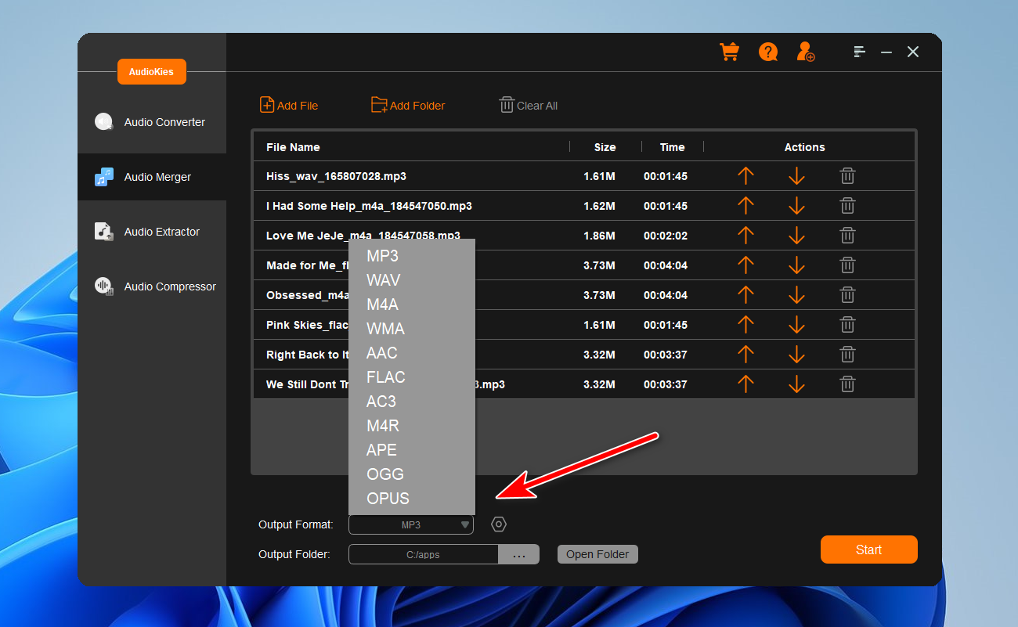Open the hamburger menu icon in title bar
The image size is (1018, 627).
(860, 52)
